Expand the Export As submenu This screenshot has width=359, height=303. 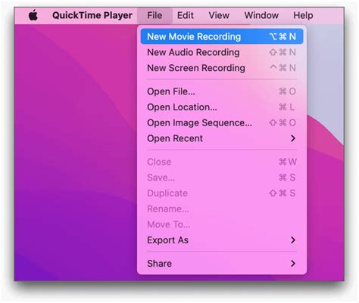point(222,240)
